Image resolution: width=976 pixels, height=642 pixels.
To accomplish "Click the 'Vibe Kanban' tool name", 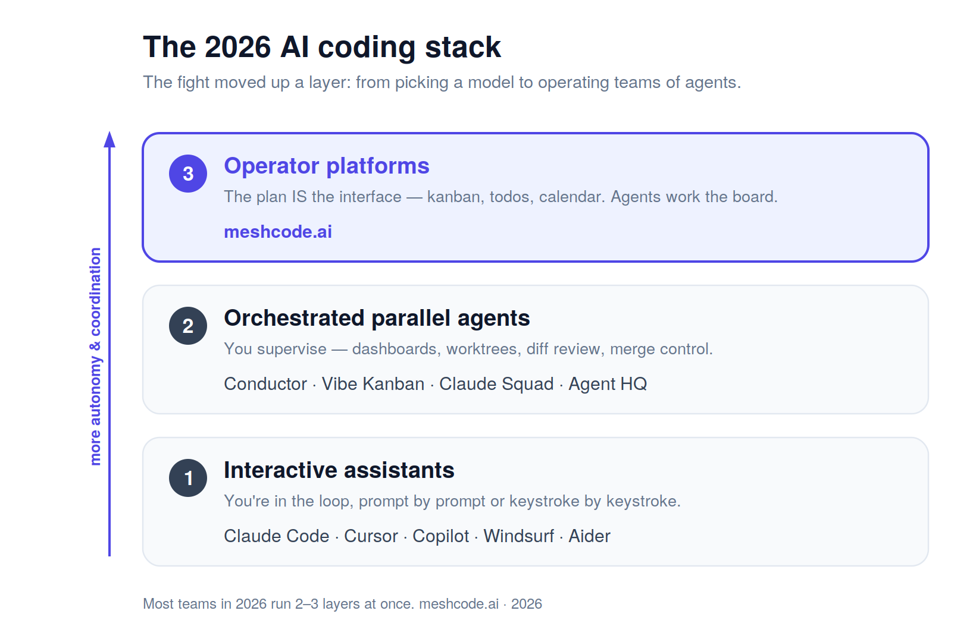I will 373,384.
